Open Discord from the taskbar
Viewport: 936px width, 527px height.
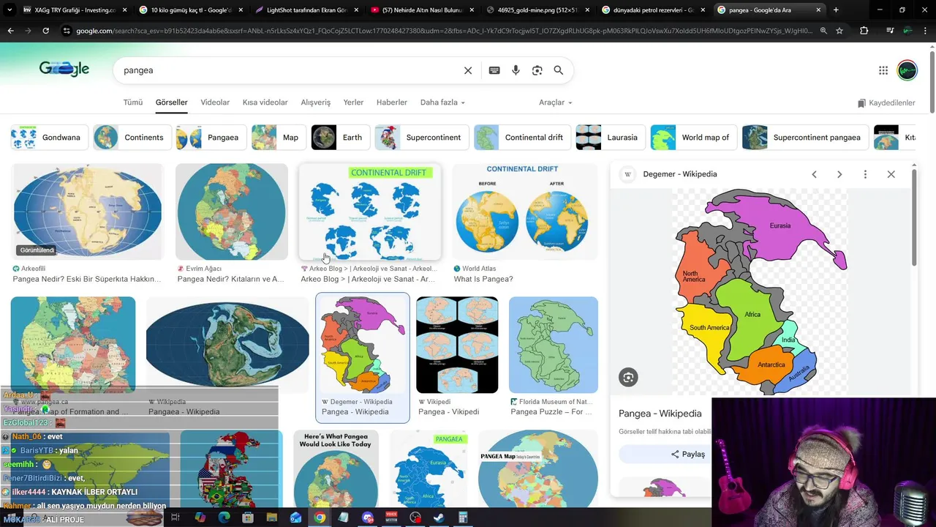tap(367, 517)
